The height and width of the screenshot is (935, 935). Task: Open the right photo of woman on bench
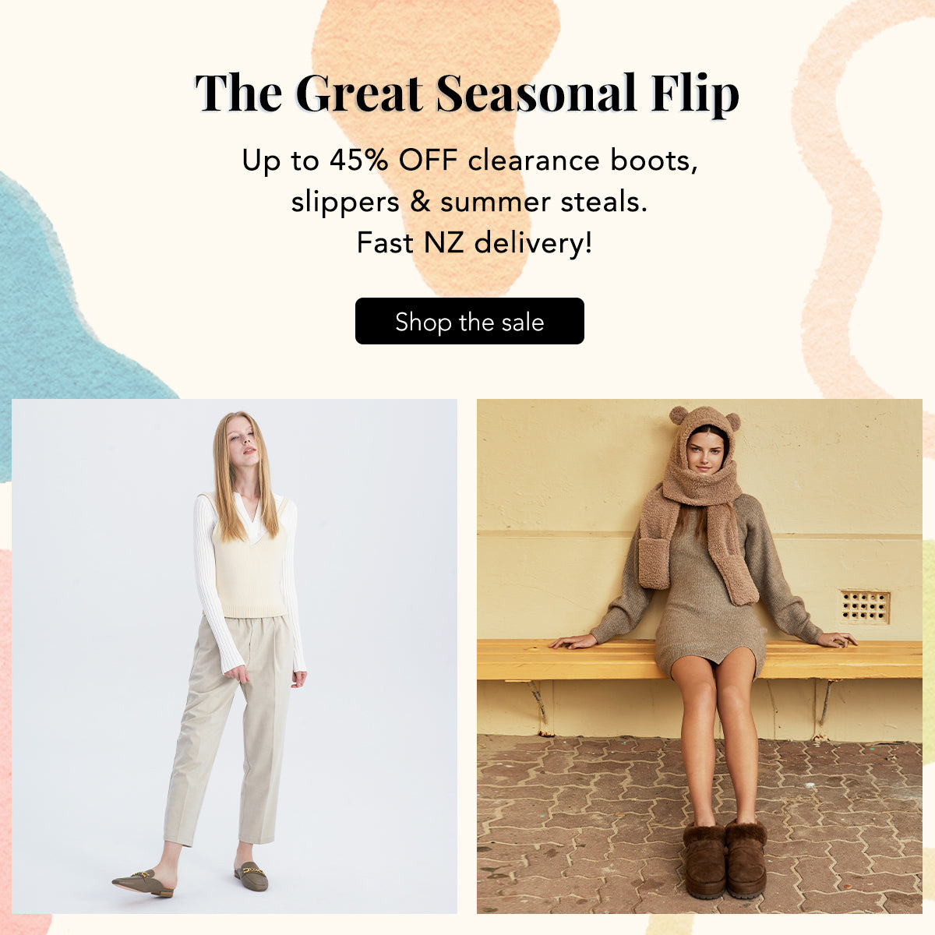tap(699, 656)
